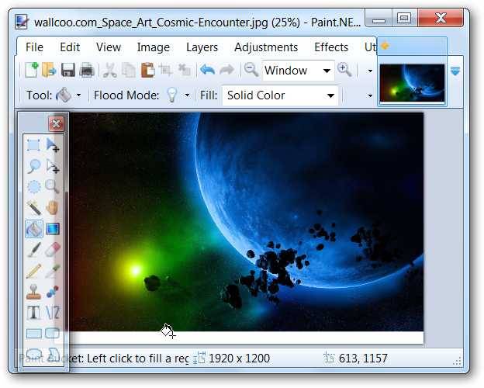Select the Gradient tool
Viewport: 484px width, 388px height.
[53, 229]
